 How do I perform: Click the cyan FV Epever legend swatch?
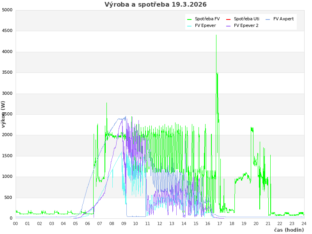click(x=190, y=26)
